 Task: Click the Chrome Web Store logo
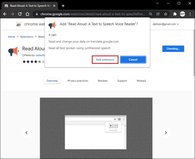(19, 24)
